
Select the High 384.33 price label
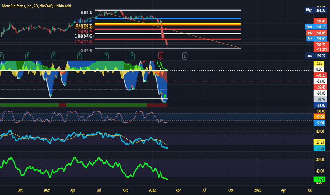316,10
